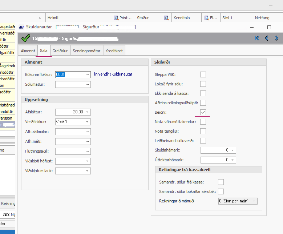Click the lookup icon in the Póst column header
Viewport: 283px width, 234px height.
[116, 17]
